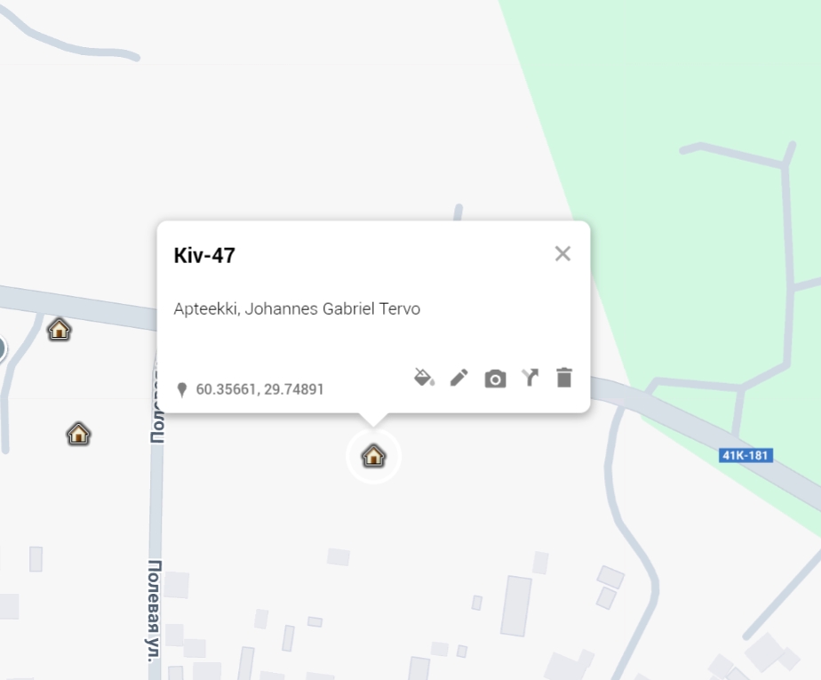Add an image using the camera icon
Screen dimensions: 821x680
pos(495,379)
